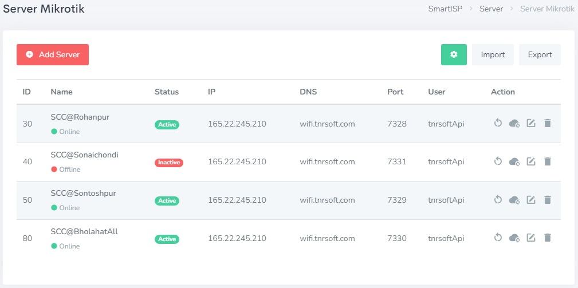Click cloud sync icon for SCC@Rohanpur
578x288 pixels.
pyautogui.click(x=514, y=123)
